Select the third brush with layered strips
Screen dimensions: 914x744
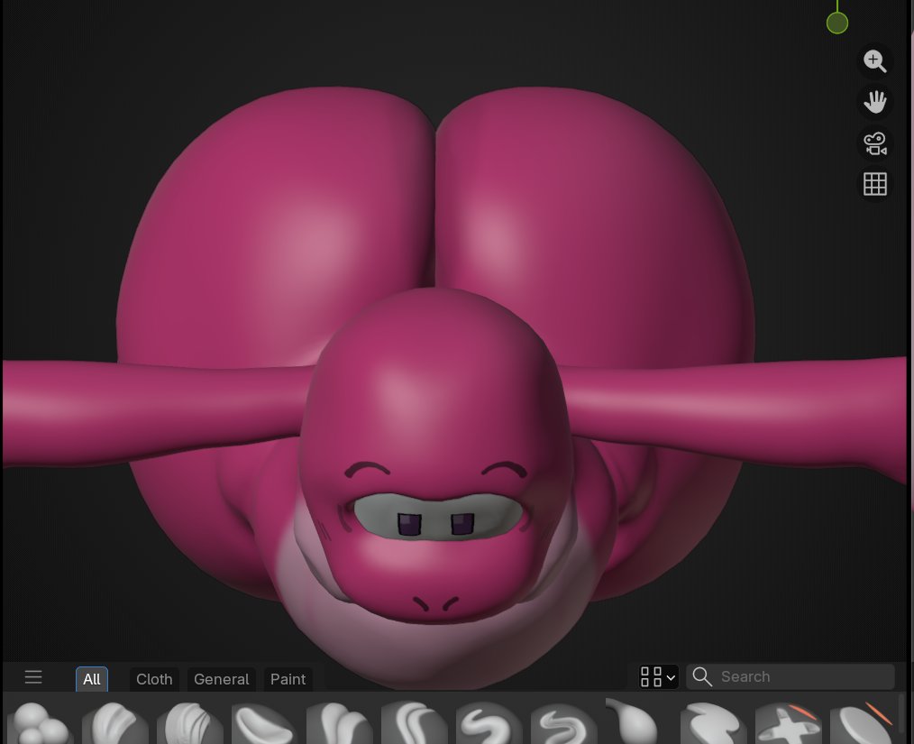[190, 721]
